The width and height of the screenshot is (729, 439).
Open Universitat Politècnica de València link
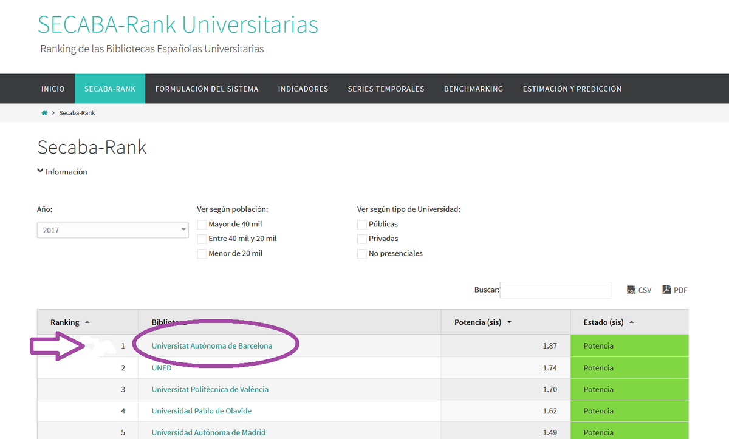click(x=210, y=389)
